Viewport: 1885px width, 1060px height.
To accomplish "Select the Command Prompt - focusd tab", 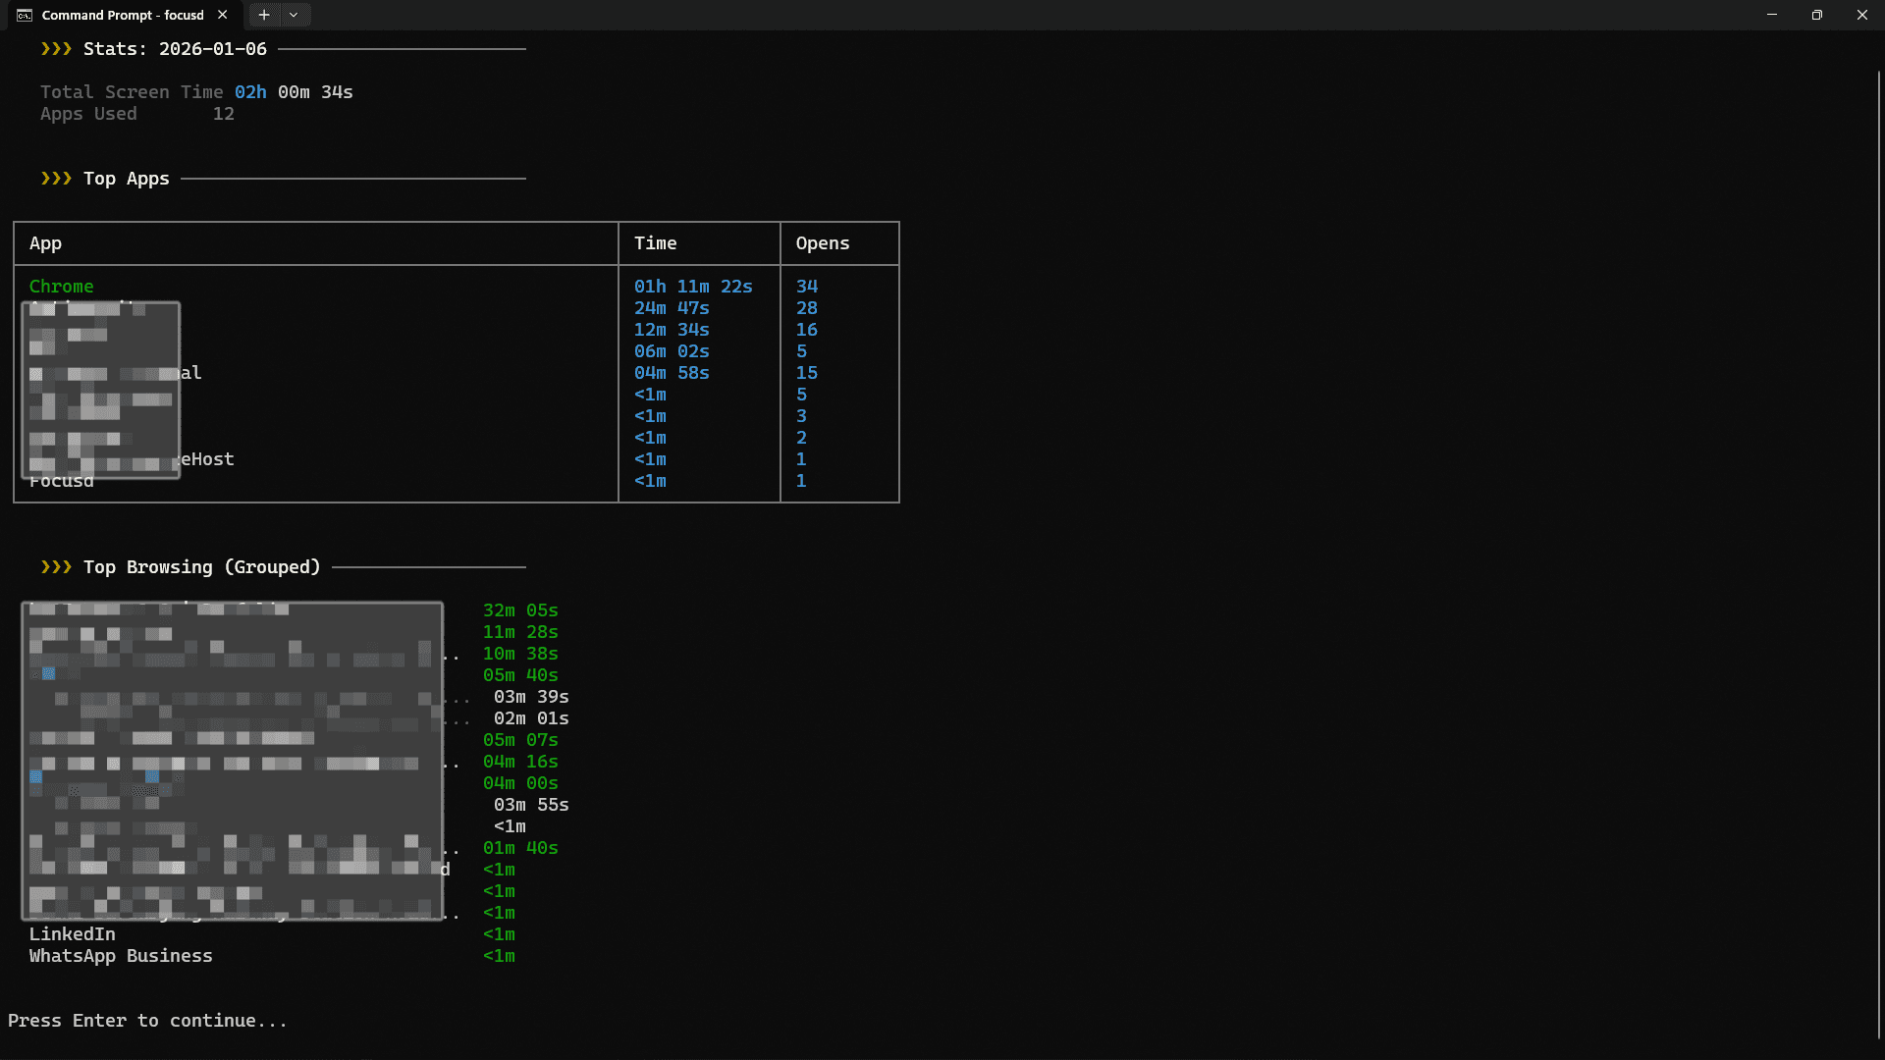I will pos(123,15).
